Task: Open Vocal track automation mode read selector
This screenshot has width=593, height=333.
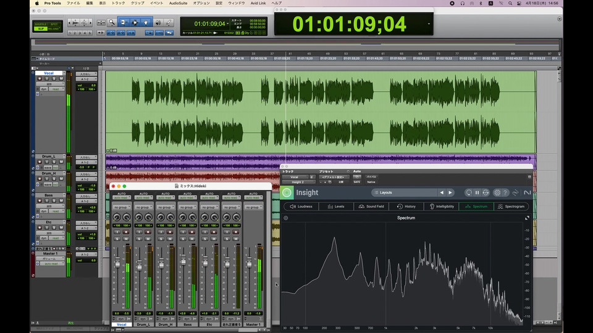Action: (x=57, y=89)
